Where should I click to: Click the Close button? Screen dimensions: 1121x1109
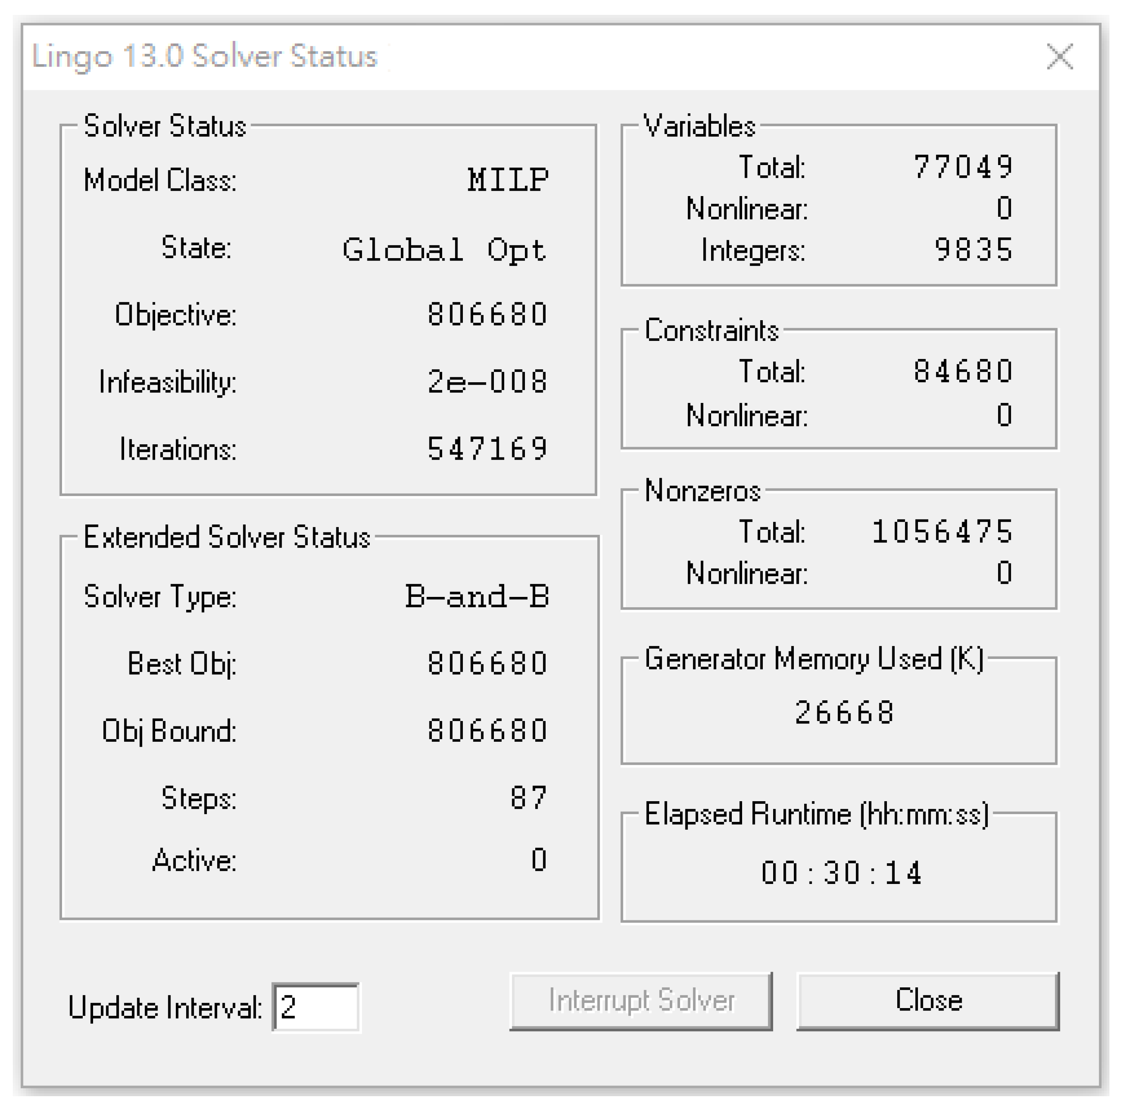point(928,1001)
